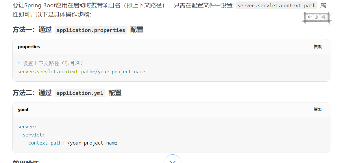Click inline code 'server.servlet.context-path' in intro
The height and width of the screenshot is (163, 357).
[x=276, y=5]
